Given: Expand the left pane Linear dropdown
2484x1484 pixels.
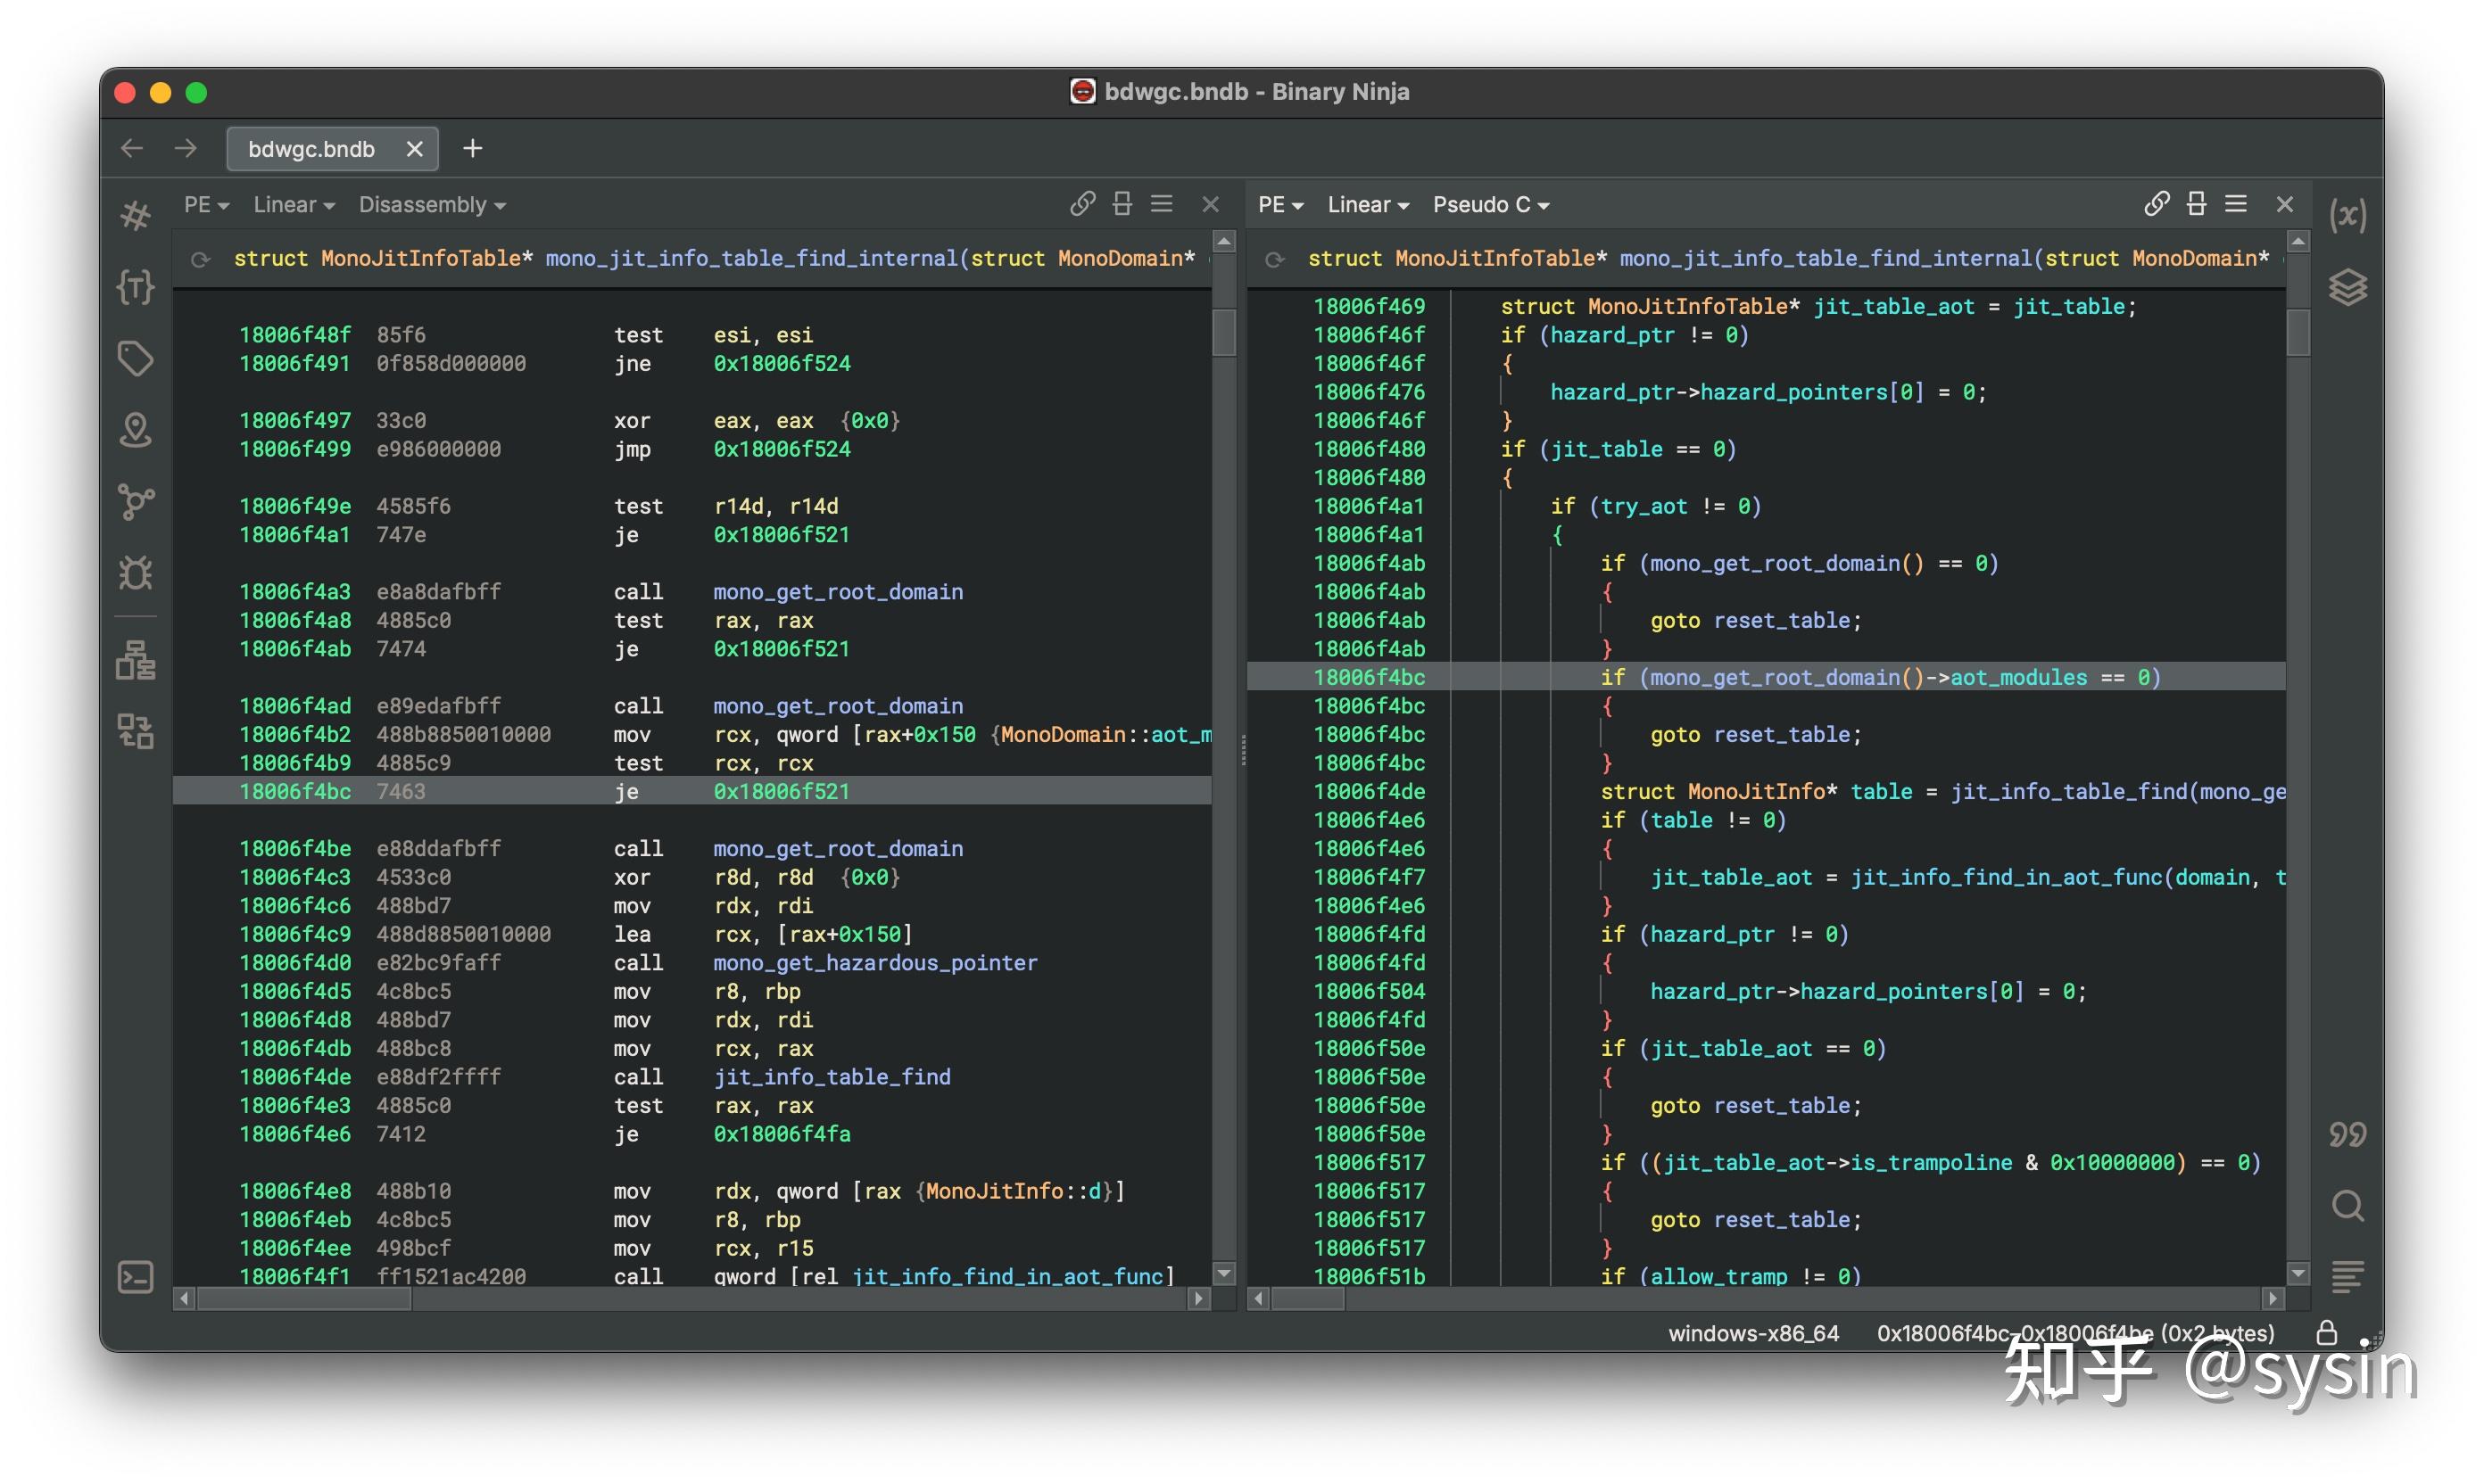Looking at the screenshot, I should [294, 205].
